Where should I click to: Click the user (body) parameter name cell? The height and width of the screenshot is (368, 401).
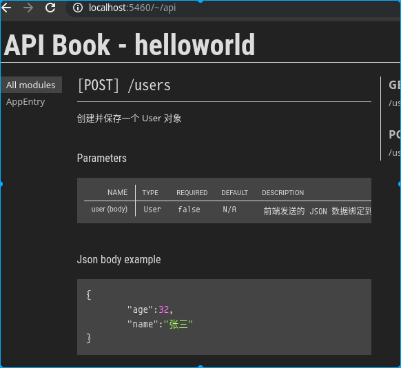[x=109, y=209]
